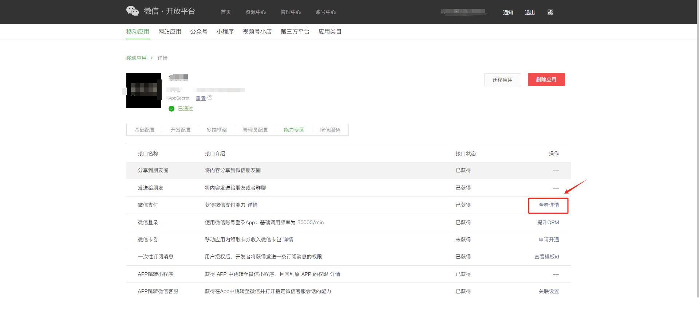Select the 开发配置 tab
Image resolution: width=699 pixels, height=335 pixels.
(181, 130)
